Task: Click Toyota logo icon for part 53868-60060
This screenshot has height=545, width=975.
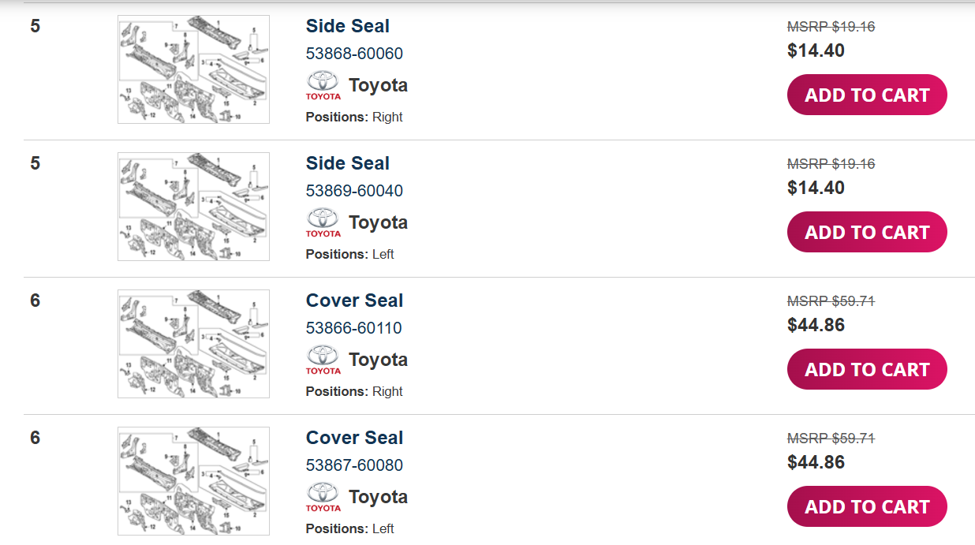Action: [x=323, y=85]
